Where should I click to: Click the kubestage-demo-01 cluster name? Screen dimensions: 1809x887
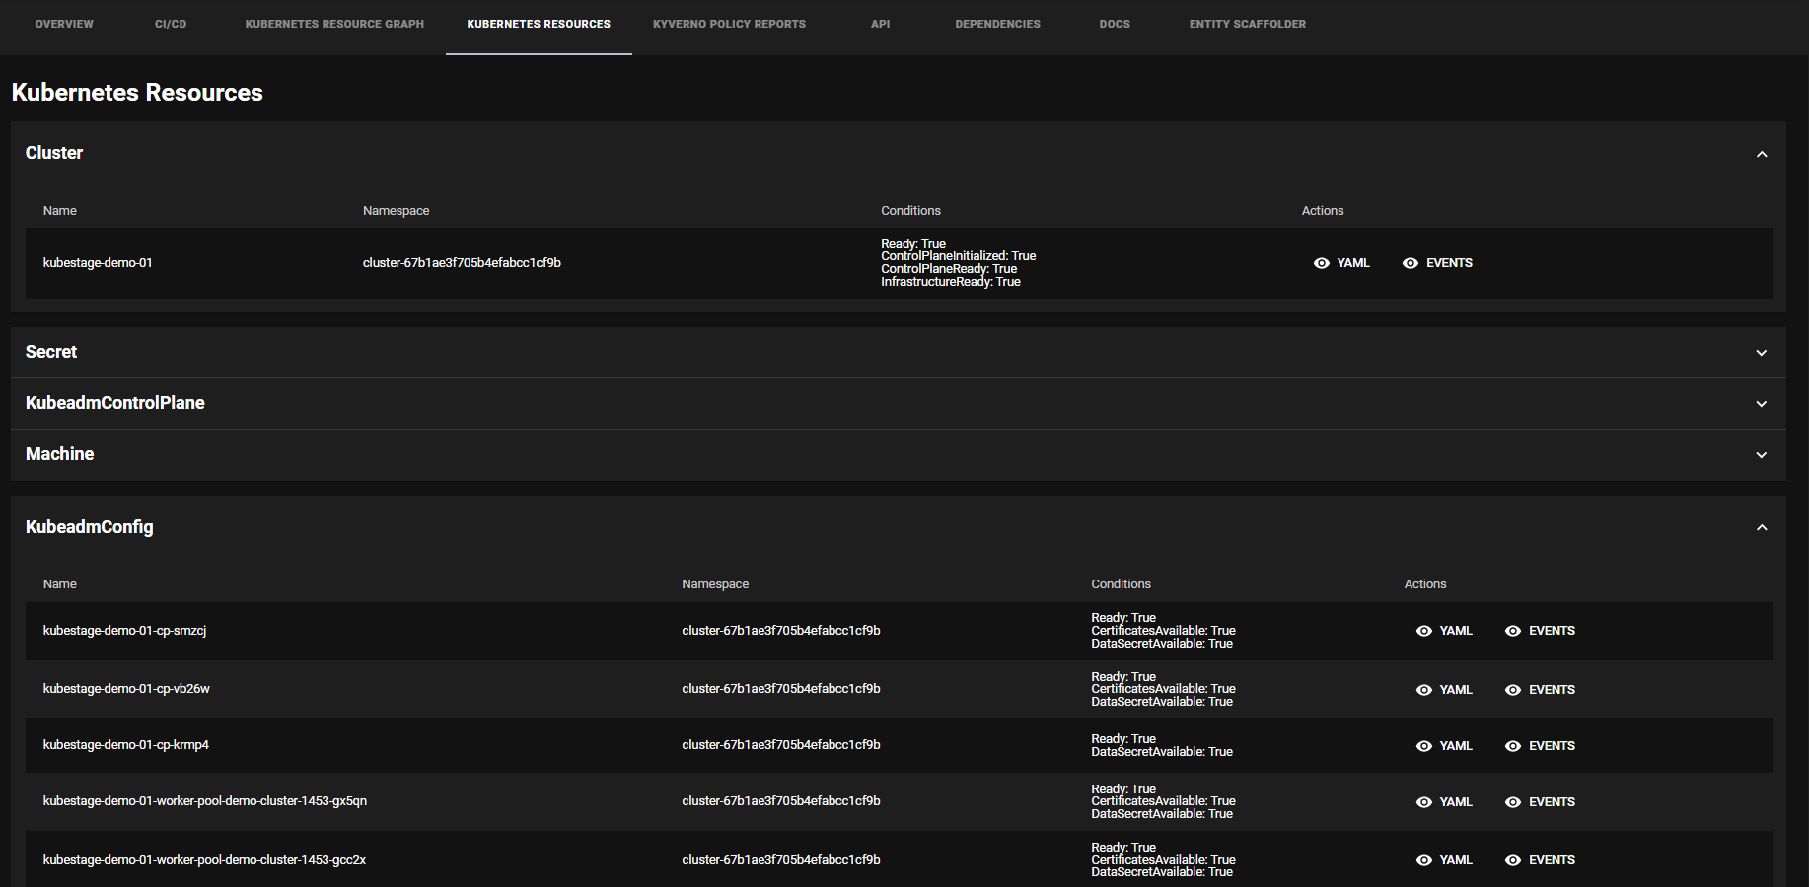[x=98, y=263]
